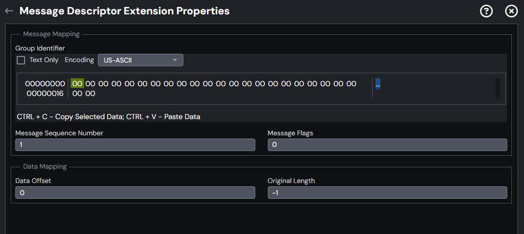The image size is (524, 234).
Task: Click the hex editor vertical scrollbar
Action: point(498,89)
